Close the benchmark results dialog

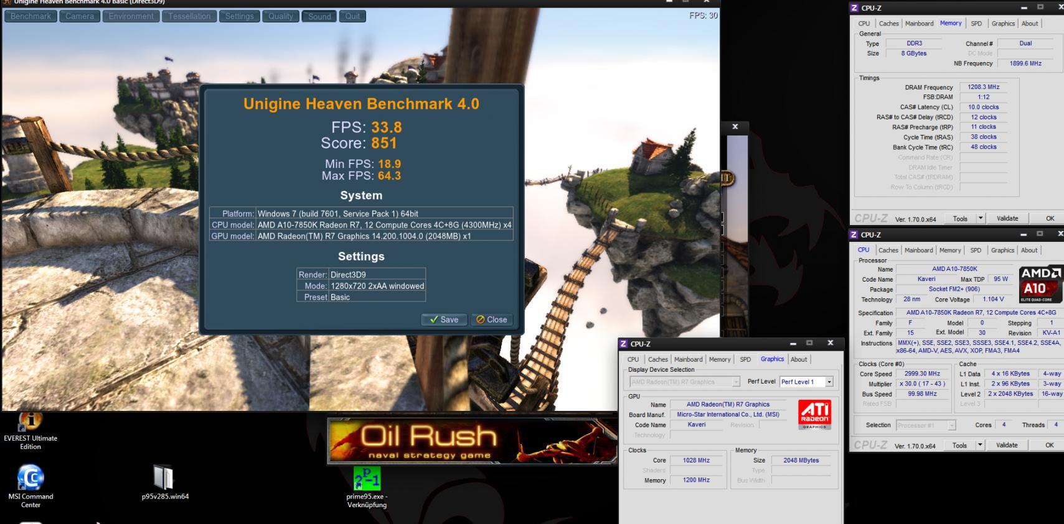tap(492, 319)
